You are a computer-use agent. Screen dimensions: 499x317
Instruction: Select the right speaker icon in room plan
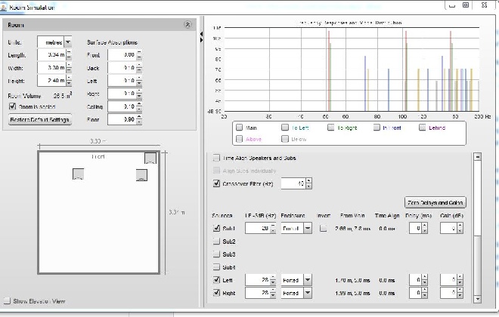tap(141, 175)
